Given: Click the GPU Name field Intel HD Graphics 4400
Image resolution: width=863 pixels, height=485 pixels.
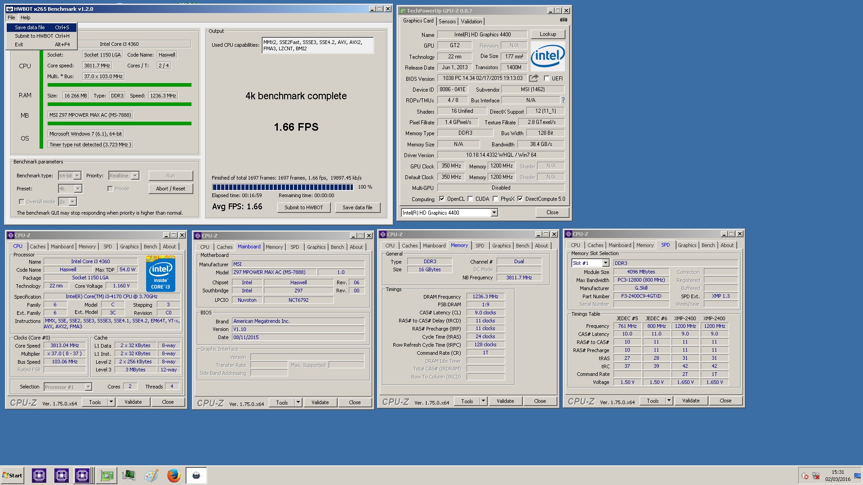Looking at the screenshot, I should click(x=482, y=35).
